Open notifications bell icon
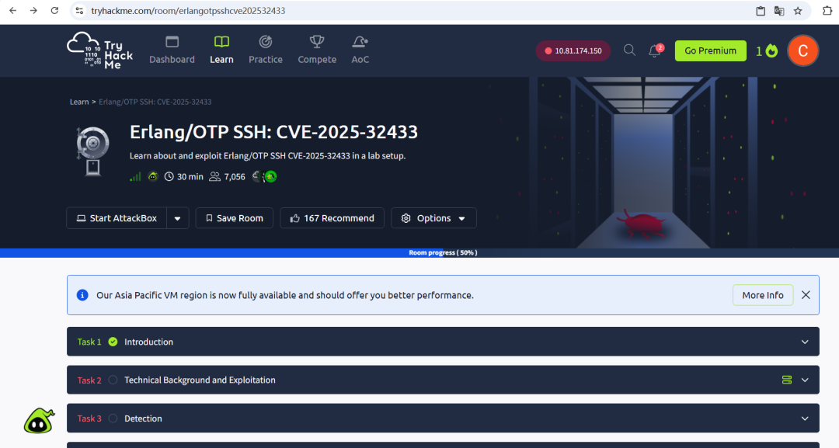 655,50
